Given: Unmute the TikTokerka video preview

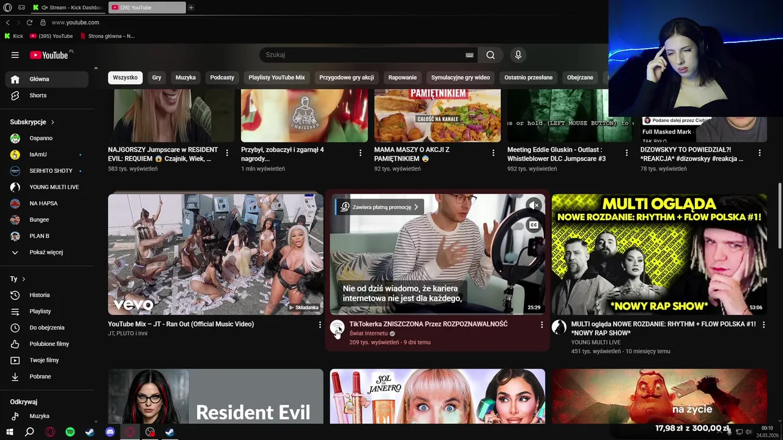Looking at the screenshot, I should (x=534, y=205).
